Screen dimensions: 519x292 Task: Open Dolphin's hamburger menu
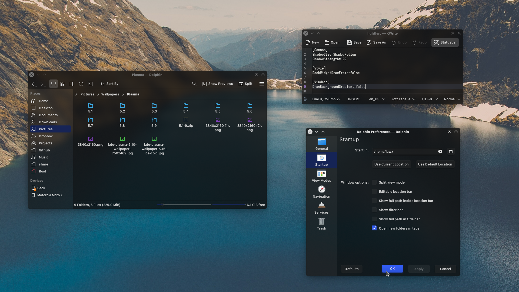click(x=261, y=84)
